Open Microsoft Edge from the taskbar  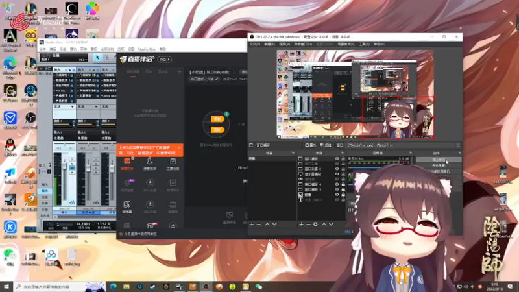click(x=113, y=287)
